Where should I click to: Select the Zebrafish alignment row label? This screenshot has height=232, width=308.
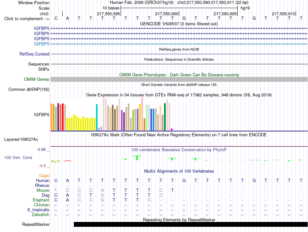click(41, 214)
